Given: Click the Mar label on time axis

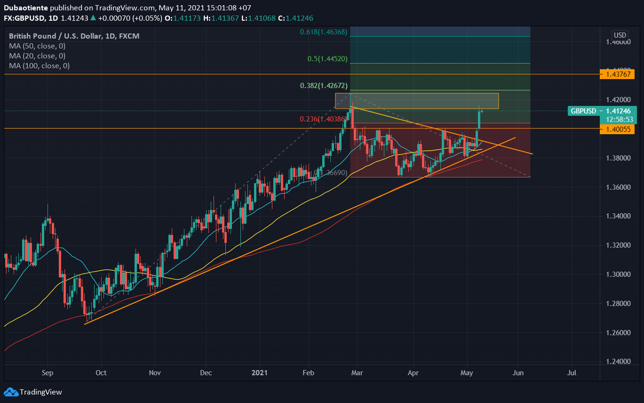Looking at the screenshot, I should [357, 373].
